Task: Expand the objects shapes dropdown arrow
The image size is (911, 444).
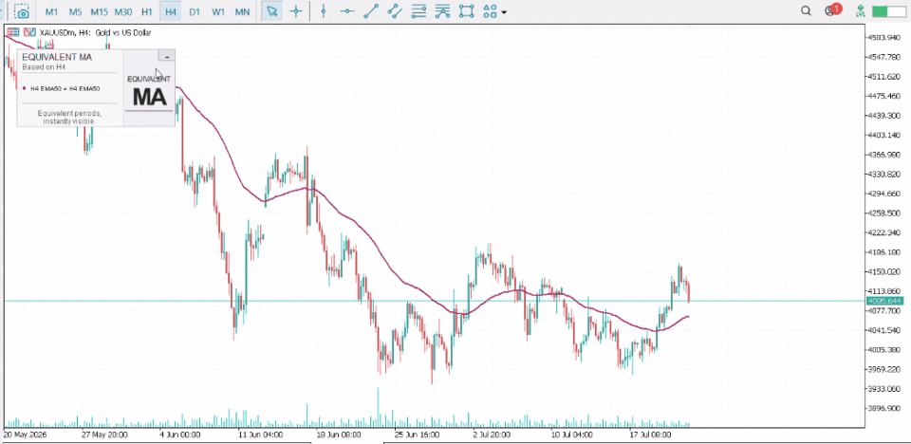Action: click(x=503, y=11)
